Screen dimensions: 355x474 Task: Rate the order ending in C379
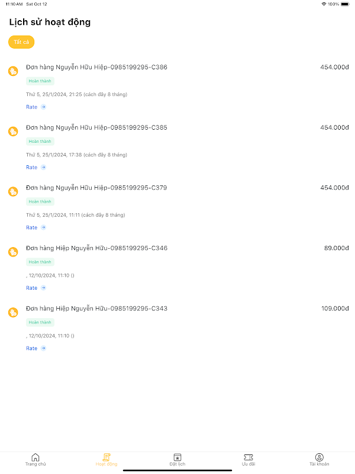32,228
